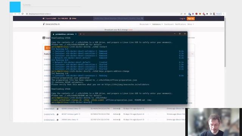Image resolution: width=242 pixels, height=136 pixels.
Task: Click the orange Sign Up button
Action: point(191,19)
